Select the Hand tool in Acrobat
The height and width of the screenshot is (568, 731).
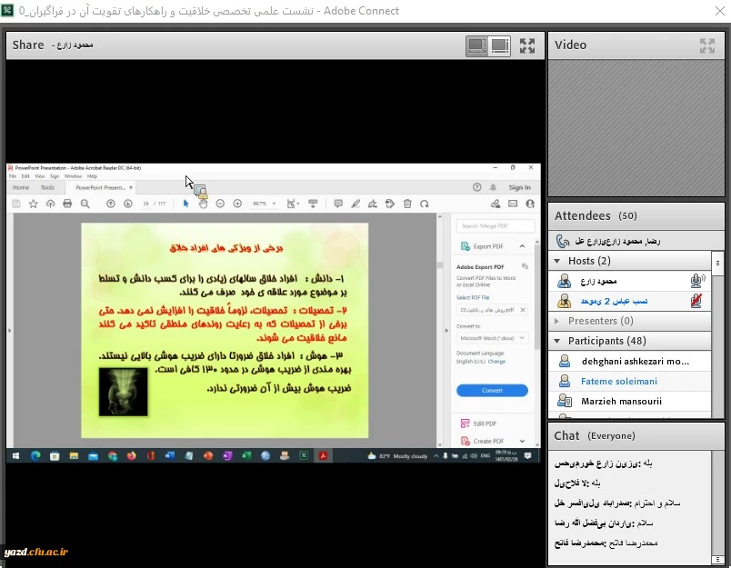(x=202, y=204)
